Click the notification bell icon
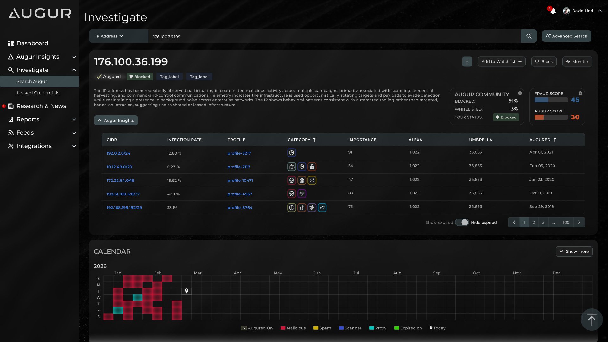The height and width of the screenshot is (342, 608). coord(553,11)
